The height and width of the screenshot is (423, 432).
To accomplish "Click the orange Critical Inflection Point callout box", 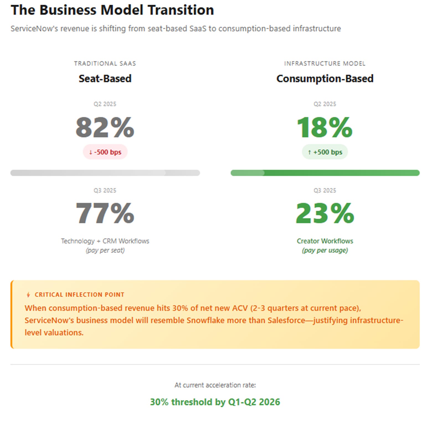I will (x=215, y=314).
